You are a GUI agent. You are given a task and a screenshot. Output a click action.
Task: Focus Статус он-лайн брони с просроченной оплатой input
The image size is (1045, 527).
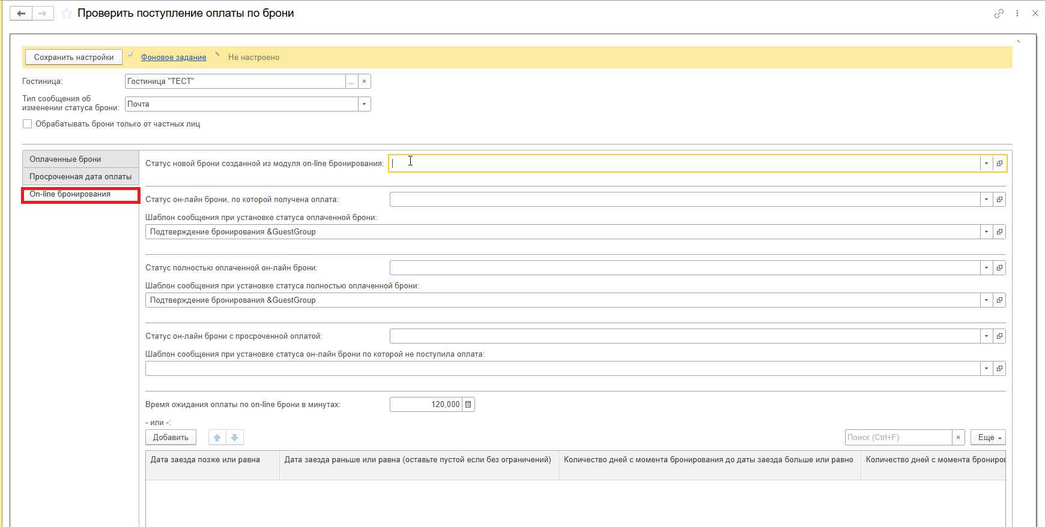[685, 336]
